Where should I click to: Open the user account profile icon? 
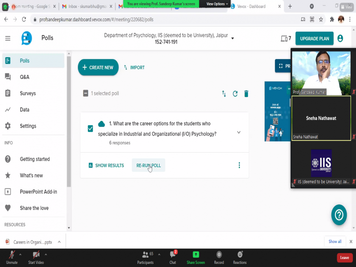click(x=340, y=39)
